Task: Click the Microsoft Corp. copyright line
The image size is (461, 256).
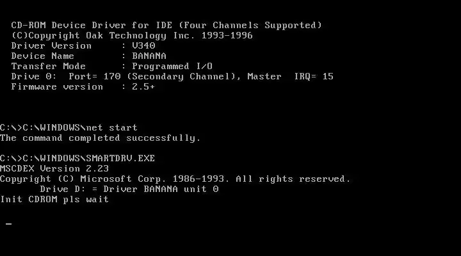Action: [x=175, y=179]
